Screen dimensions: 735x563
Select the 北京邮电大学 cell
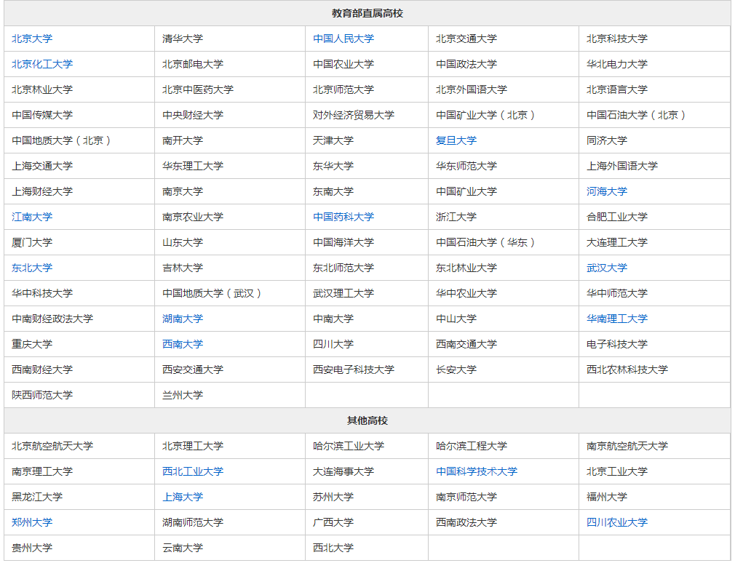click(x=230, y=64)
